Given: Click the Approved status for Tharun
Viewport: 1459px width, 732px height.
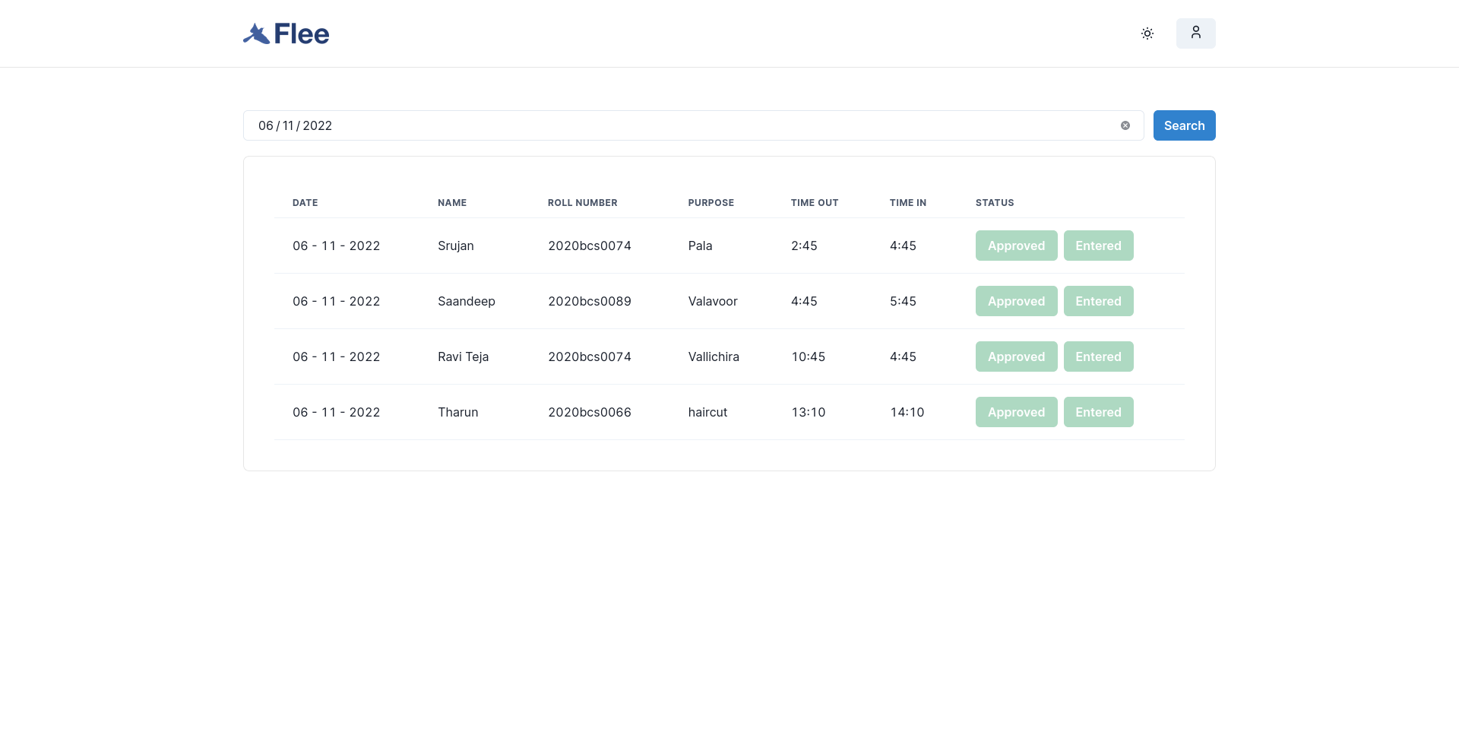Looking at the screenshot, I should (1017, 412).
